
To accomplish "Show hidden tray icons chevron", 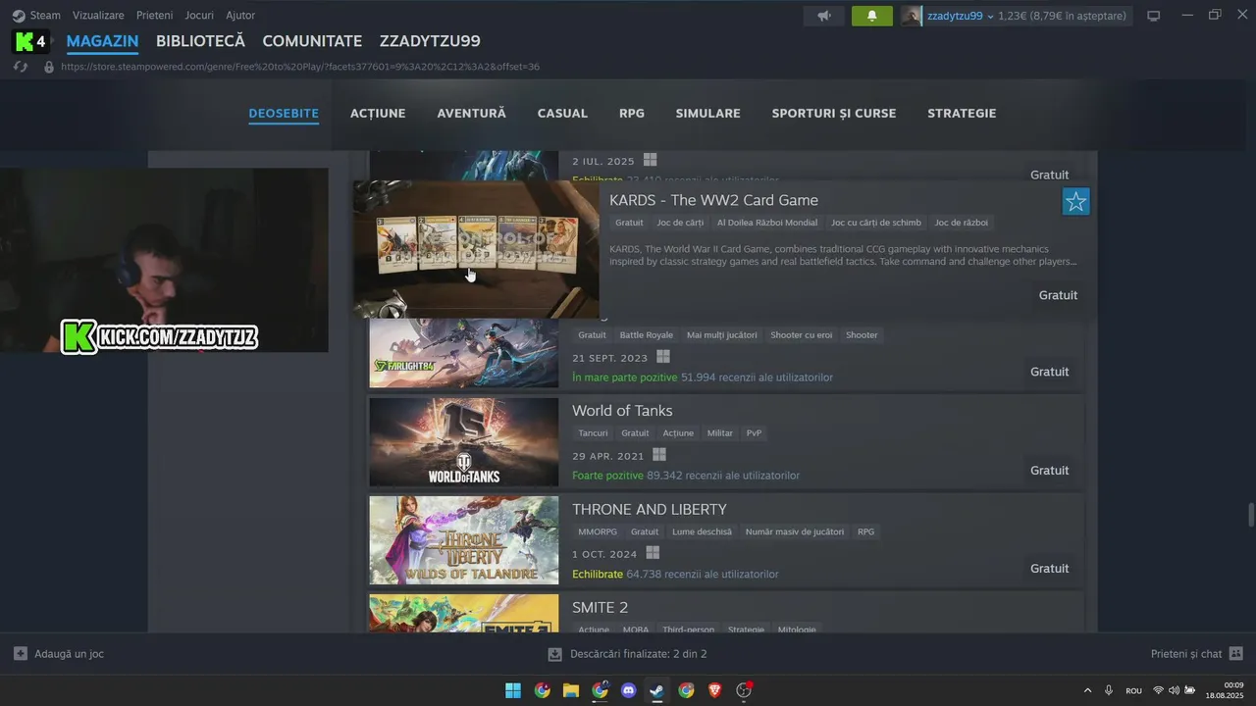I will tap(1087, 690).
